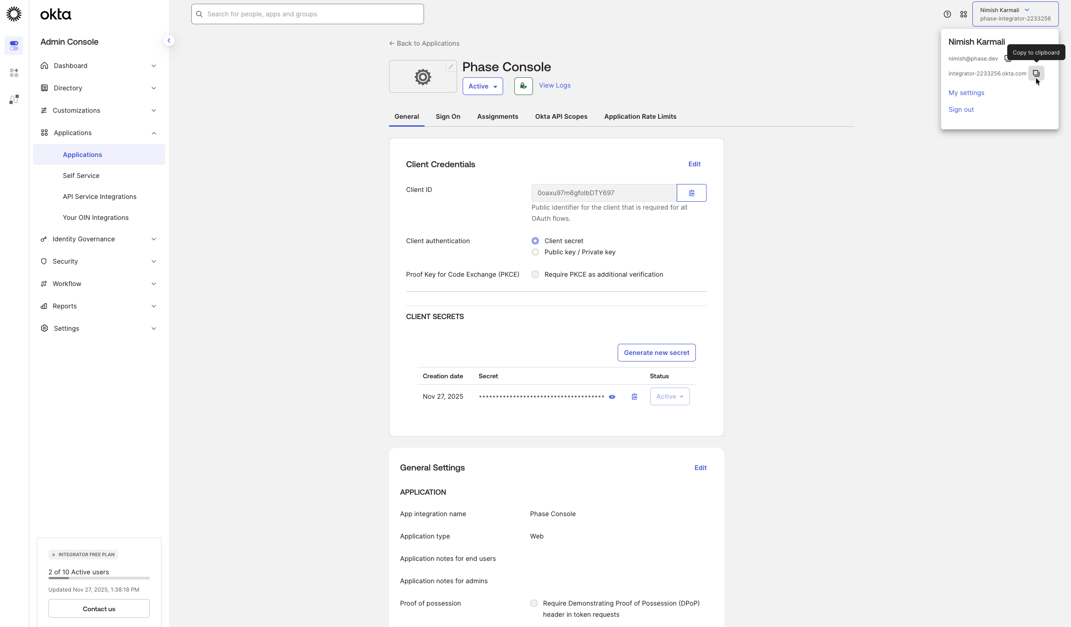The width and height of the screenshot is (1071, 627).
Task: Switch to the Sign On tab
Action: [x=448, y=116]
